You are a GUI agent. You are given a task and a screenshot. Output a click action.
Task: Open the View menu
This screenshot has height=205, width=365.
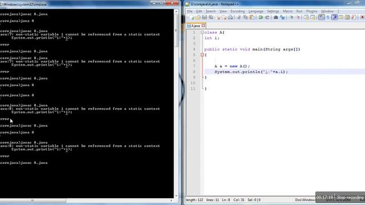[x=223, y=11]
